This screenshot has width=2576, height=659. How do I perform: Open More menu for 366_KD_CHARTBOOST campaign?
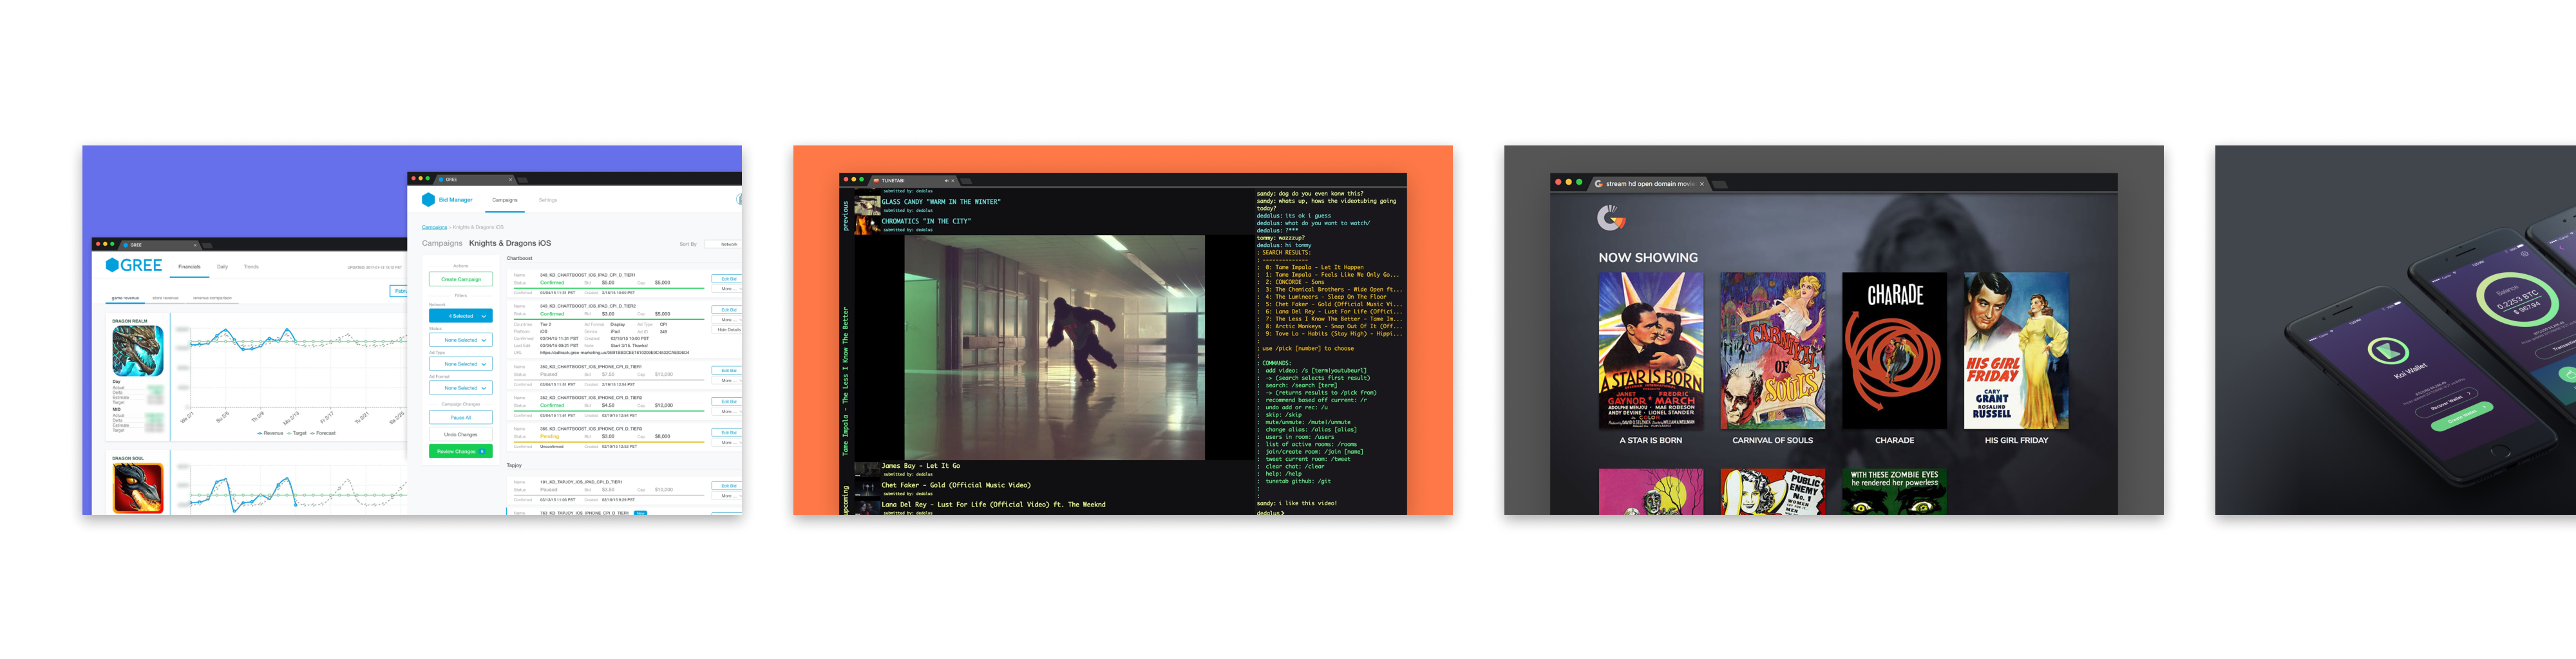pos(727,443)
